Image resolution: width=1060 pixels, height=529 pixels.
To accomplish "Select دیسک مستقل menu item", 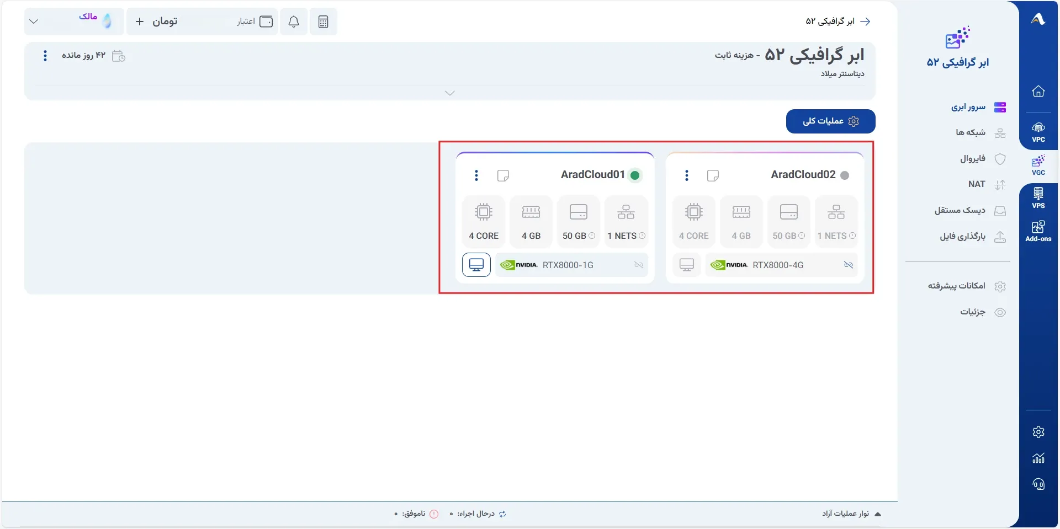I will point(970,210).
